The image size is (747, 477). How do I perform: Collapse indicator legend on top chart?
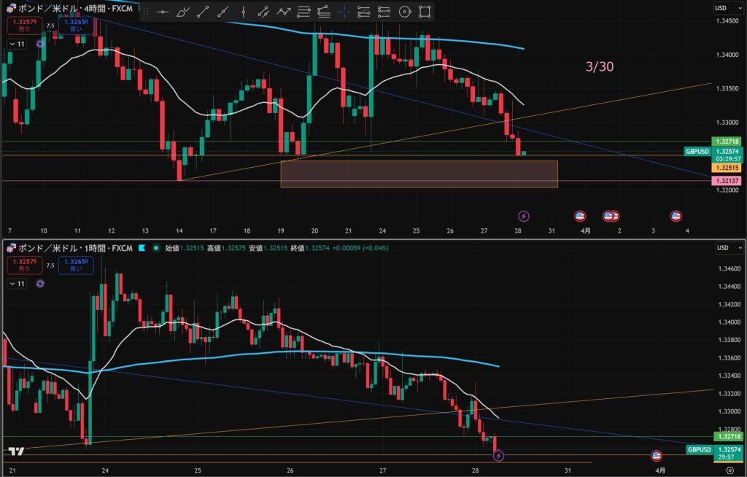pos(11,44)
